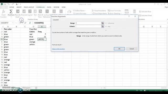Image resolution: width=168 pixels, height=94 pixels.
Task: Select the 'Pen color' cell
Action: pos(8,29)
